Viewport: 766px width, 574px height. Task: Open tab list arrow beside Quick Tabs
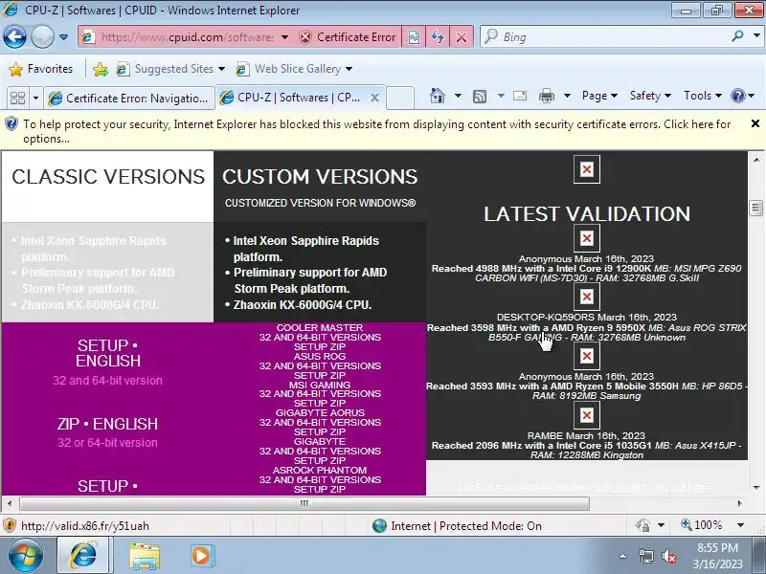[x=35, y=99]
